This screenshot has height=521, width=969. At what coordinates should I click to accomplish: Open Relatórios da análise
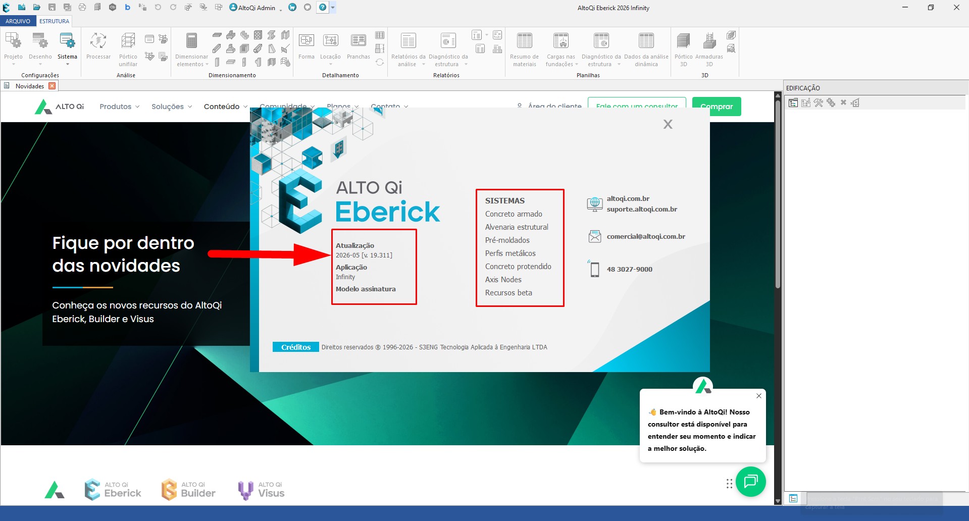click(x=408, y=49)
